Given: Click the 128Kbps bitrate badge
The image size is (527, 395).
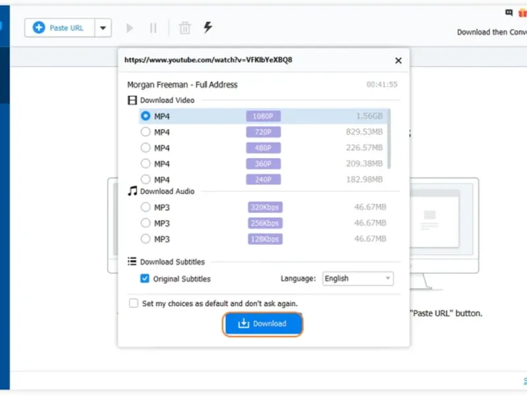Looking at the screenshot, I should 265,239.
